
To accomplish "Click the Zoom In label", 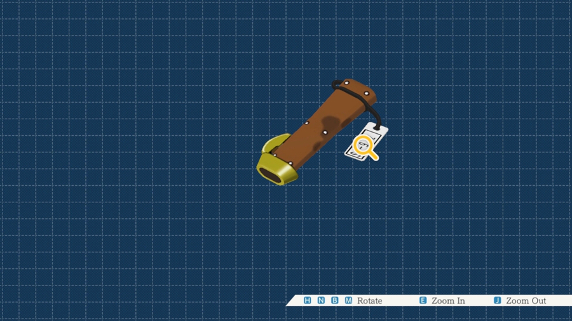I will click(448, 301).
